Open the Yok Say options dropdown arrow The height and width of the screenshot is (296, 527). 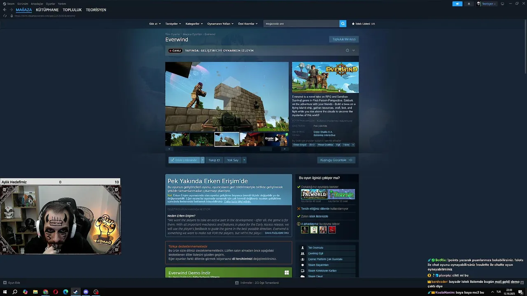(x=244, y=160)
